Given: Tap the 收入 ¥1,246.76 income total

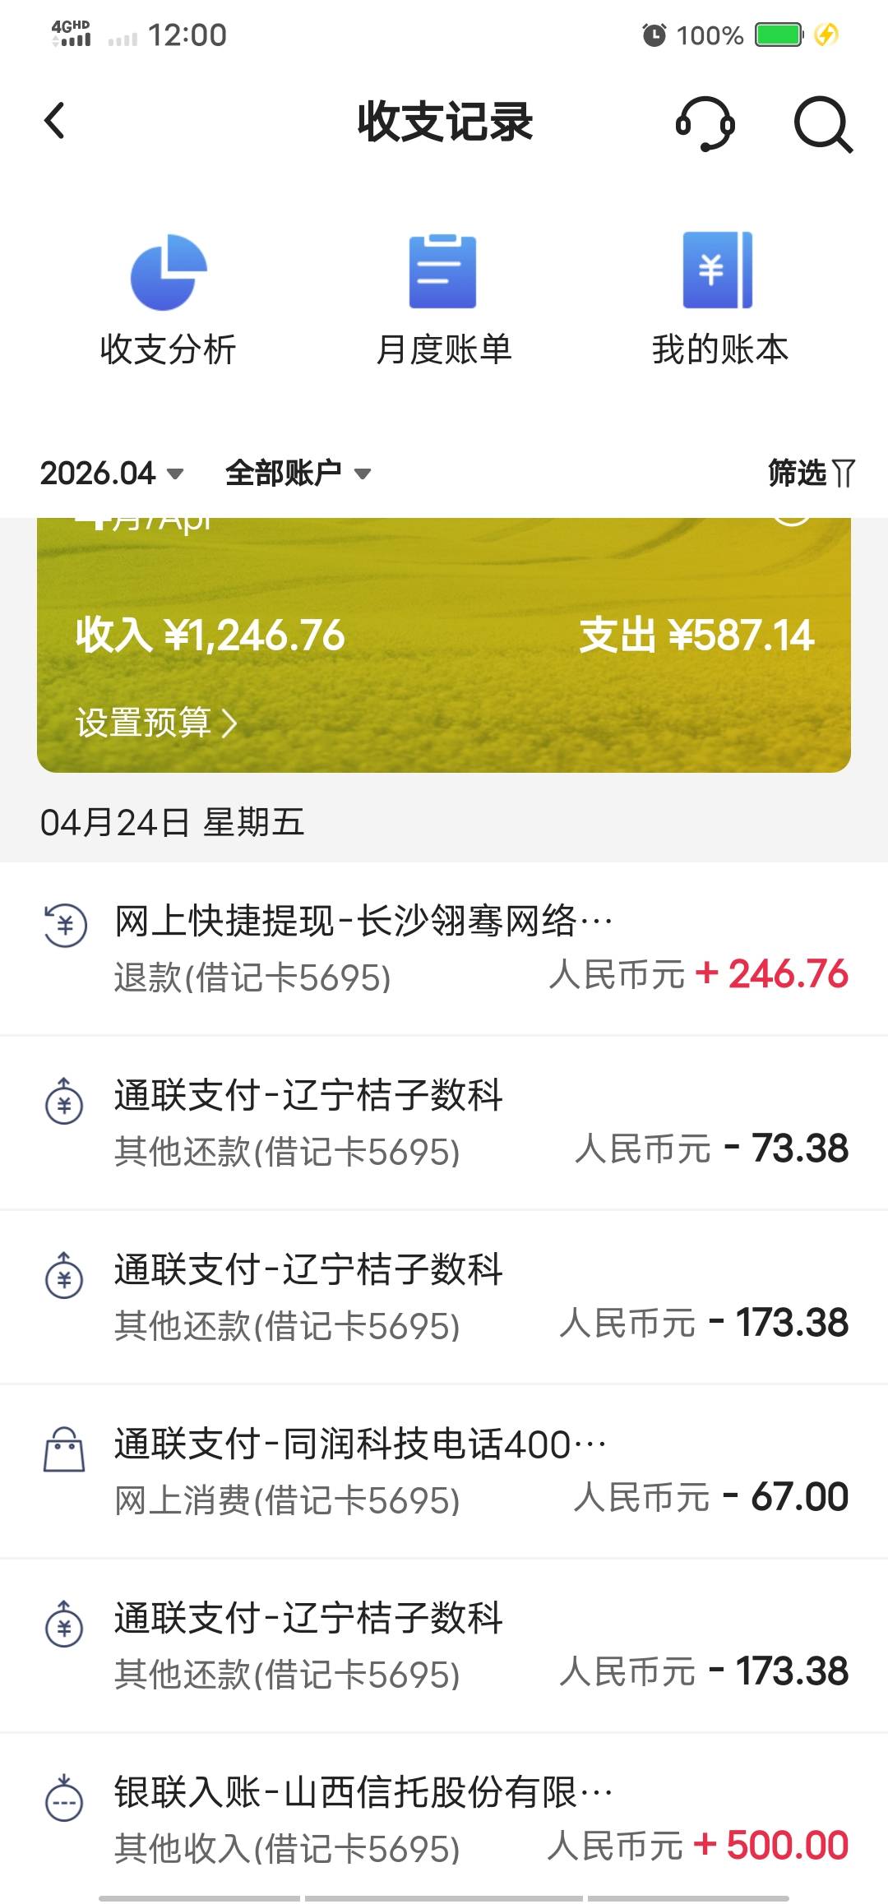Looking at the screenshot, I should pos(210,635).
